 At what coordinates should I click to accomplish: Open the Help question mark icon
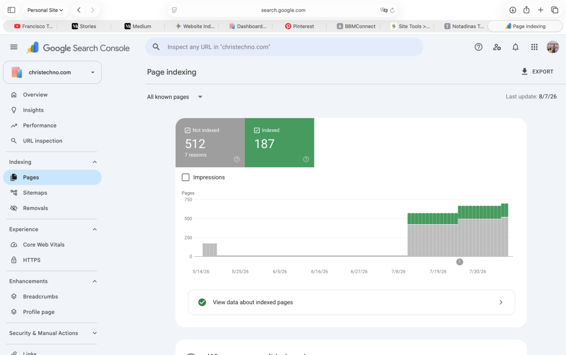pos(478,47)
